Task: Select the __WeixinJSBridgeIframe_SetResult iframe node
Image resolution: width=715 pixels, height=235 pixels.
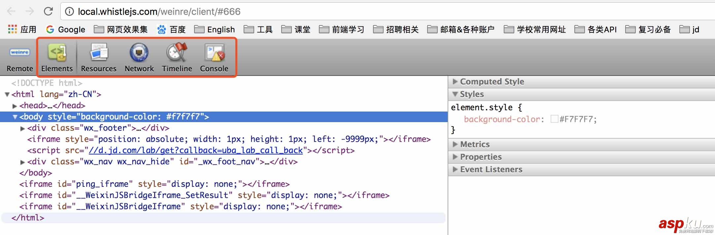Action: [204, 195]
